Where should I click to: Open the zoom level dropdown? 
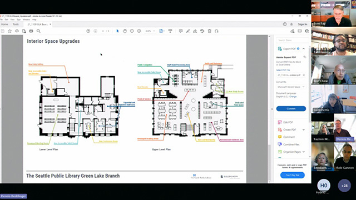pyautogui.click(x=150, y=31)
